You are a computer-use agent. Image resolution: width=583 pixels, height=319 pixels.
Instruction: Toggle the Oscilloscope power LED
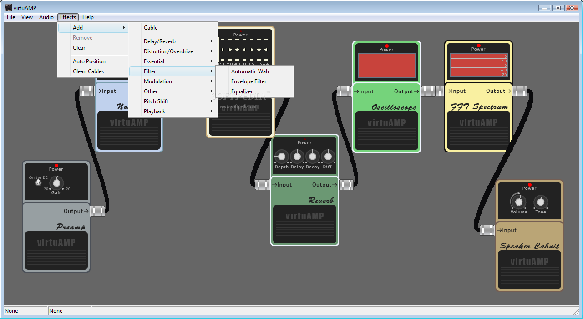[x=386, y=46]
